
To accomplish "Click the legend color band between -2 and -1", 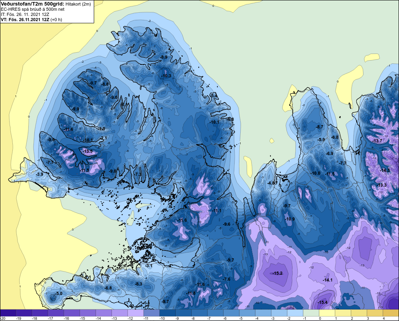I will click(x=295, y=313).
